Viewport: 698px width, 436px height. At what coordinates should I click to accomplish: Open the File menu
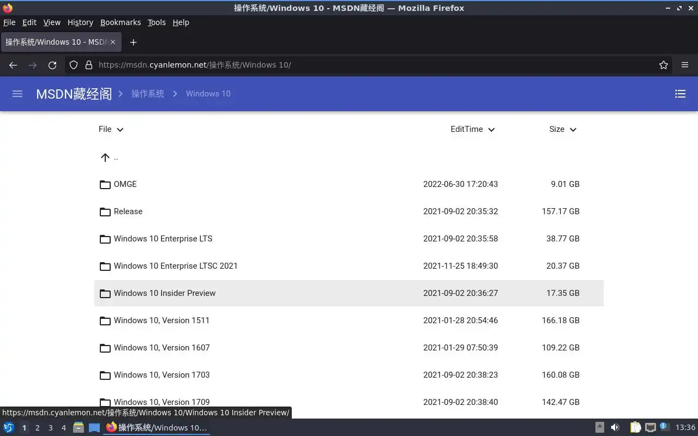[x=9, y=22]
